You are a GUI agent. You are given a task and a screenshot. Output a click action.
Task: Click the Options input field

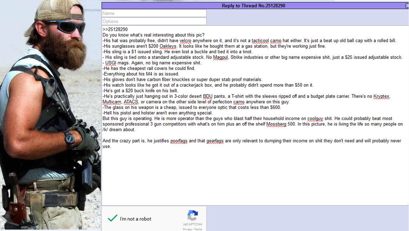point(154,21)
